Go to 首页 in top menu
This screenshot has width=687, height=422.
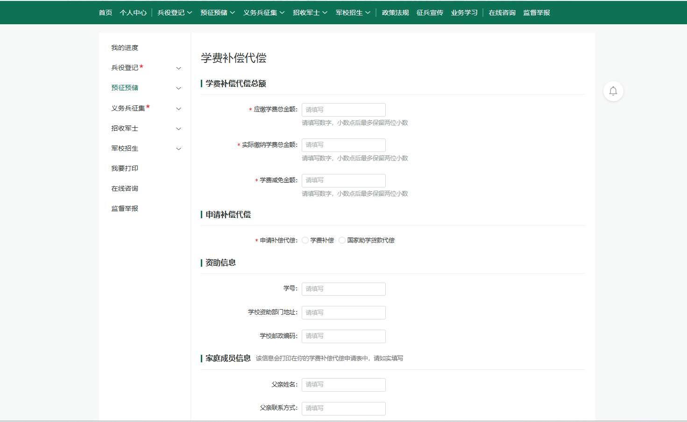106,13
